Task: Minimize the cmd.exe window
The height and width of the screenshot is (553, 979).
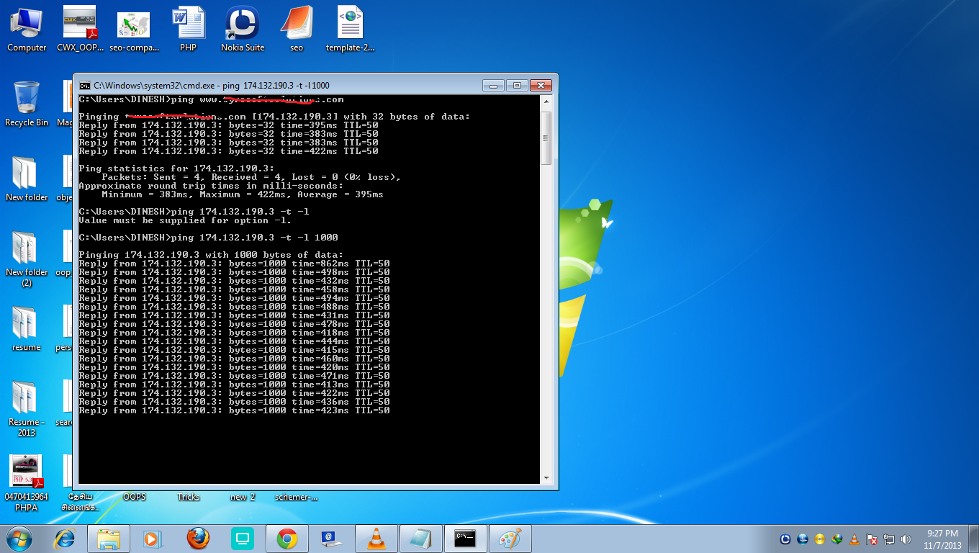Action: 493,84
